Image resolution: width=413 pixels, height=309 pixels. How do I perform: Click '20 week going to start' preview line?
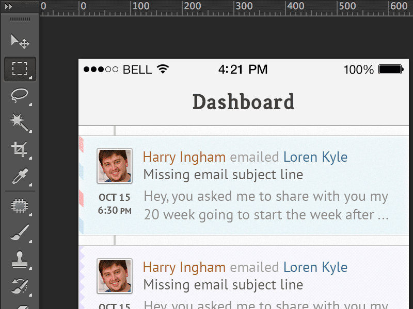pos(266,215)
